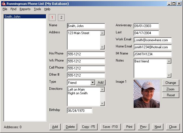Click the Work Email input field

[153, 40]
